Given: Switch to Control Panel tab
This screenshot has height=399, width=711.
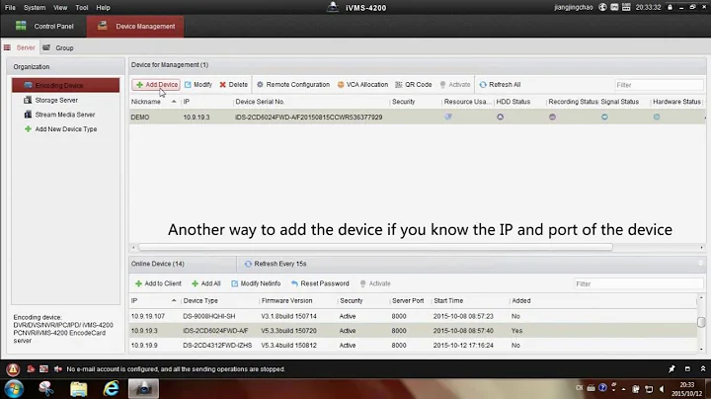Looking at the screenshot, I should point(44,27).
